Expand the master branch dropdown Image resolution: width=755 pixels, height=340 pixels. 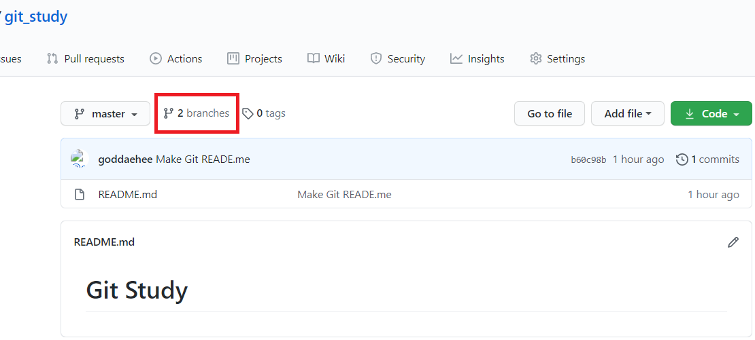pyautogui.click(x=105, y=114)
